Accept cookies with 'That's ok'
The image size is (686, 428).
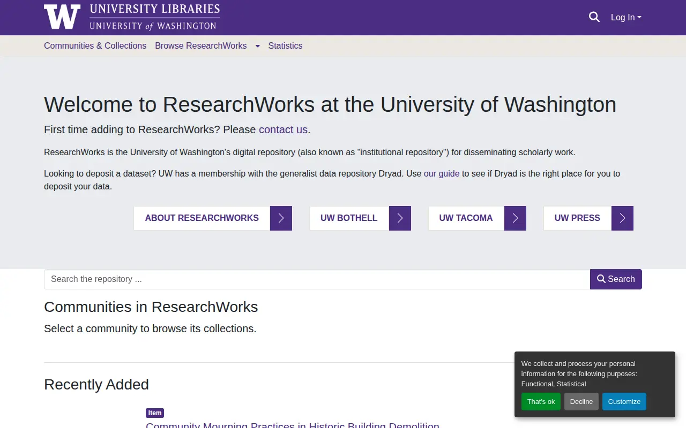coord(541,402)
